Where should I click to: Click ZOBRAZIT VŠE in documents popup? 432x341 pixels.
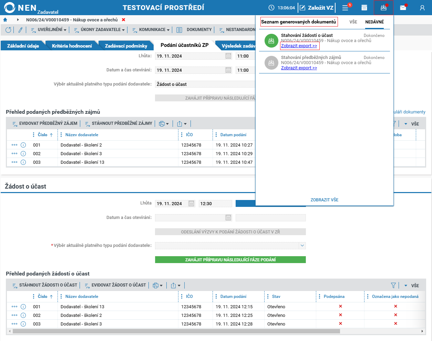pyautogui.click(x=325, y=200)
